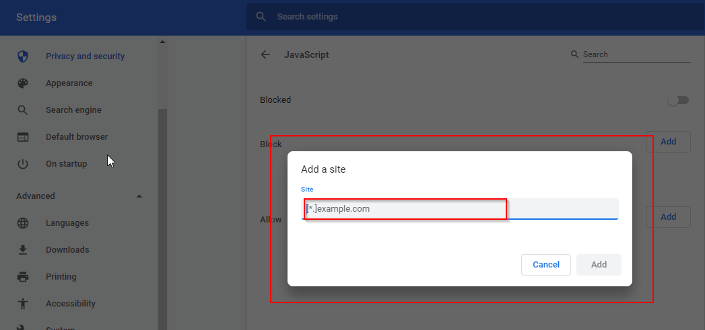
Task: Cancel the Add a site dialog
Action: (546, 264)
